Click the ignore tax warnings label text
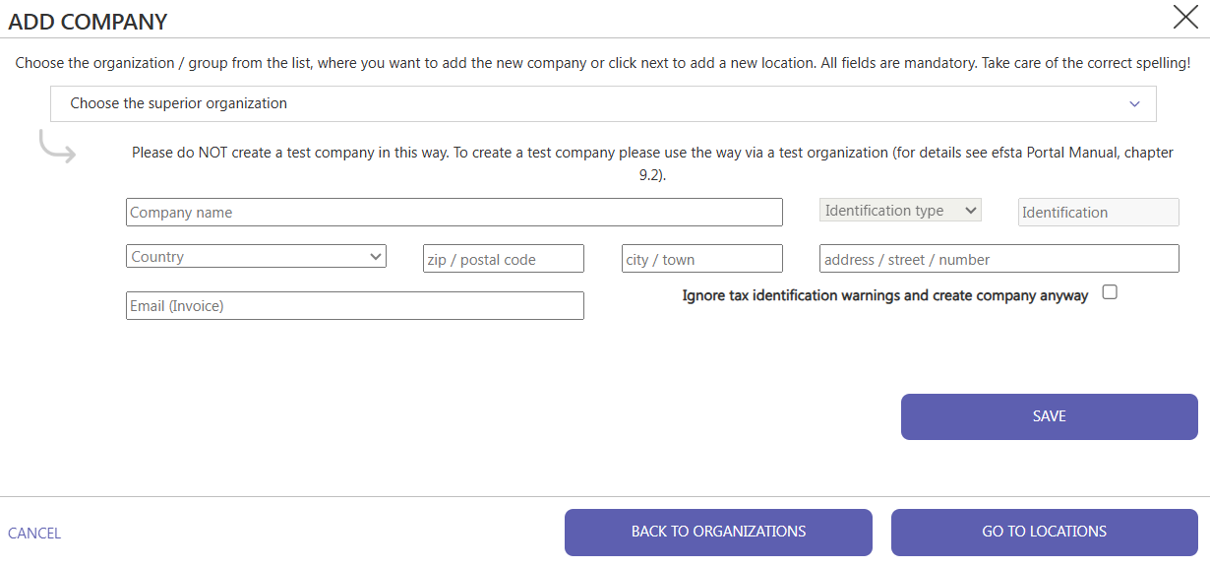1210x567 pixels. click(885, 295)
